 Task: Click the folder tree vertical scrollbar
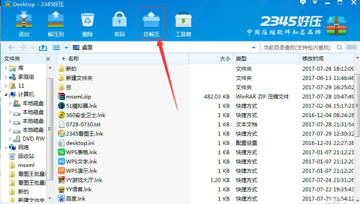coord(50,129)
